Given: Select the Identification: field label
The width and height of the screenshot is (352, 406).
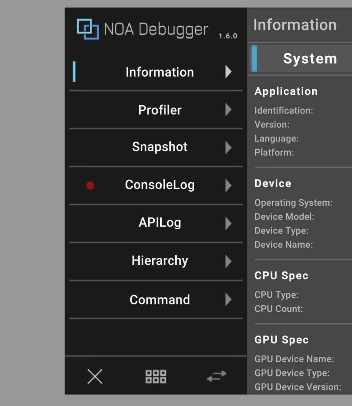Looking at the screenshot, I should 284,110.
